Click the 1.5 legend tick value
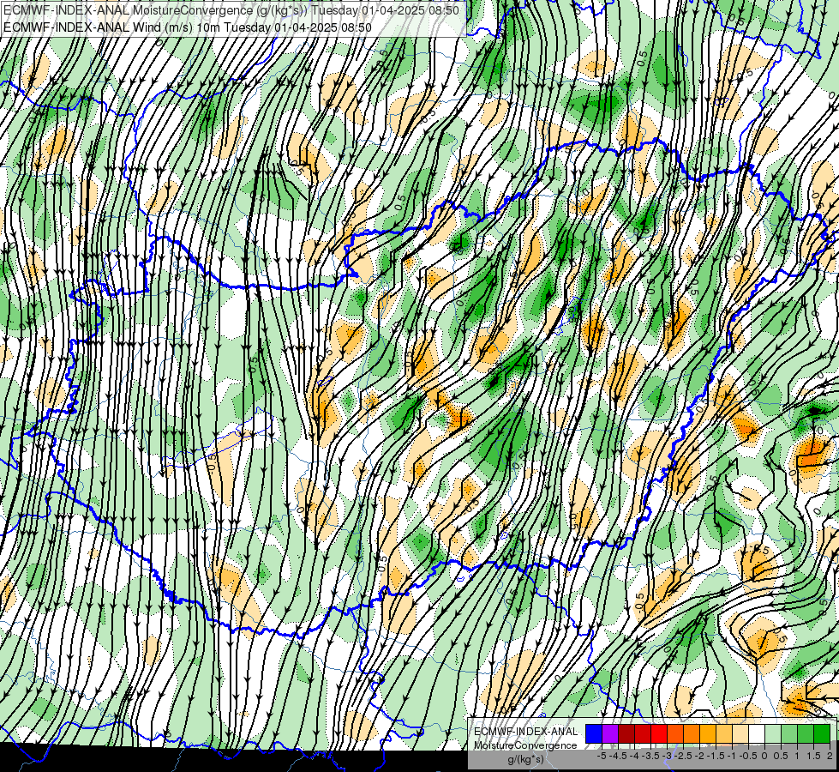Screen dimensions: 839x772 [x=813, y=756]
